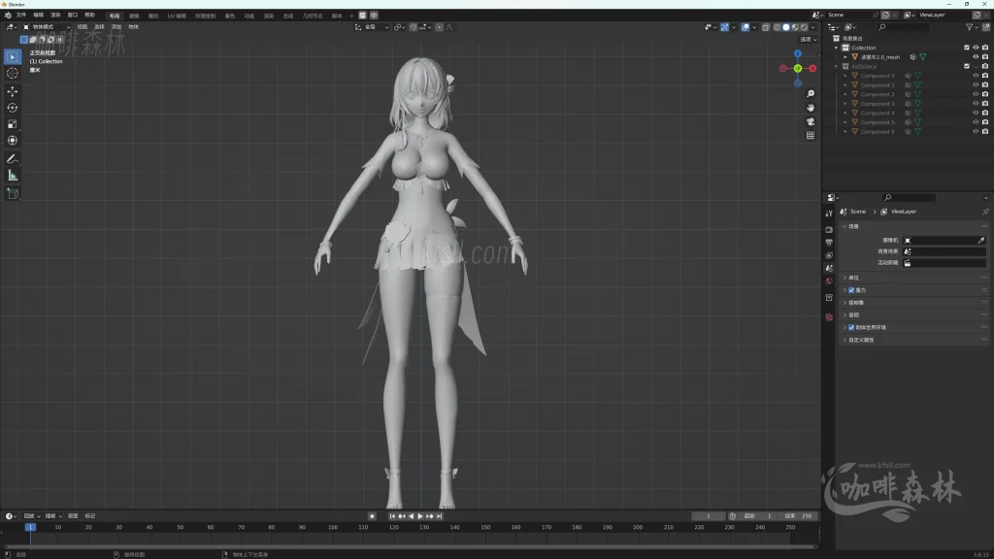Play the timeline animation
The image size is (994, 559).
tap(420, 516)
